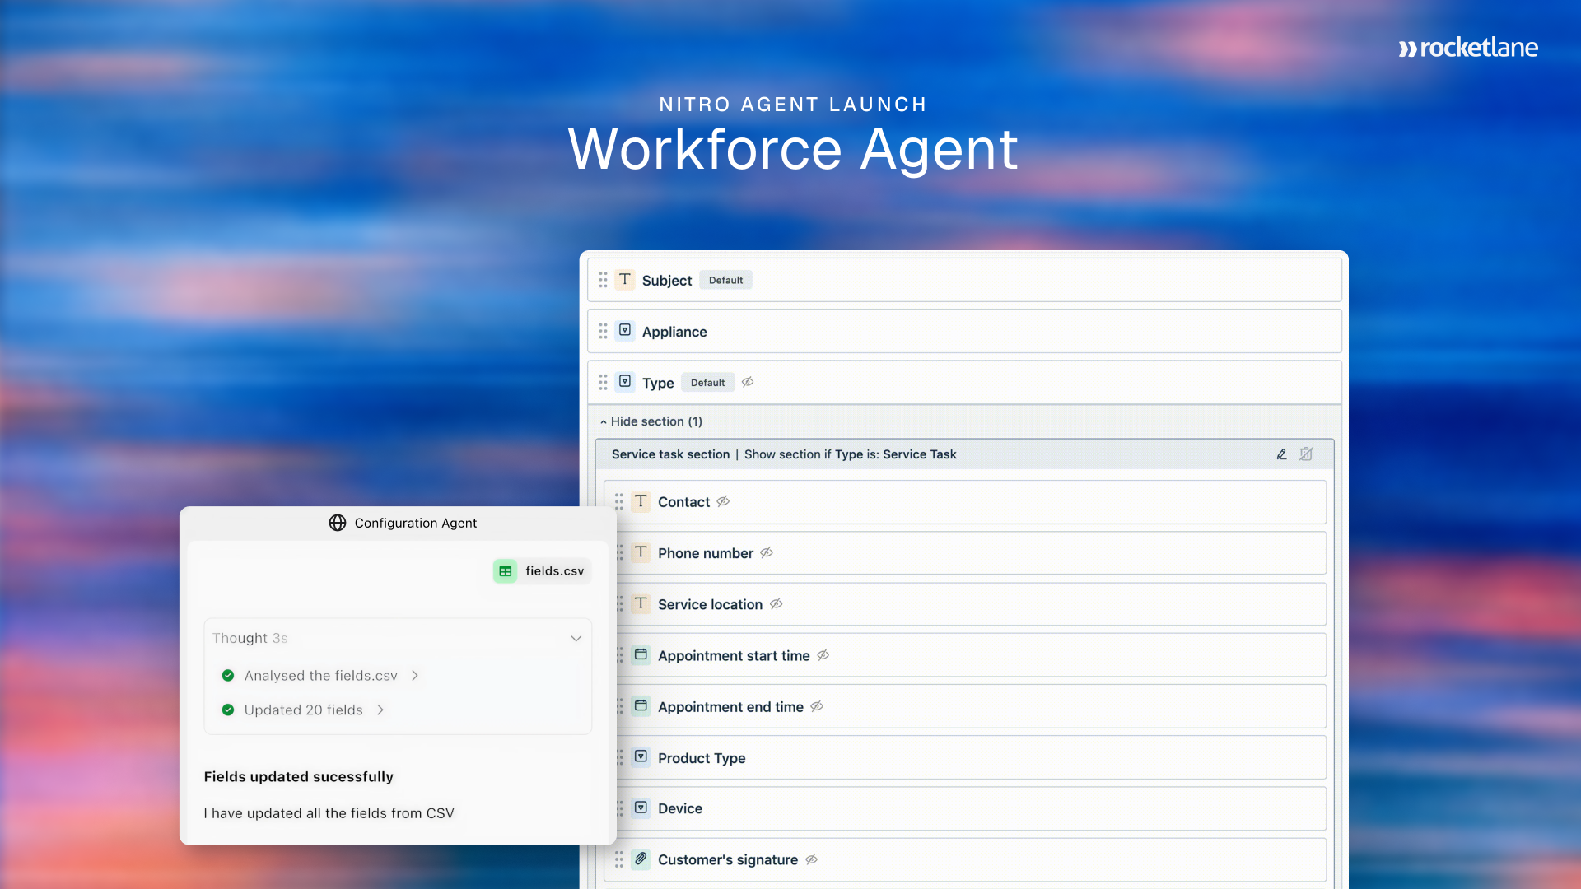The image size is (1581, 889).
Task: Click the Default badge beside Subject
Action: click(725, 280)
